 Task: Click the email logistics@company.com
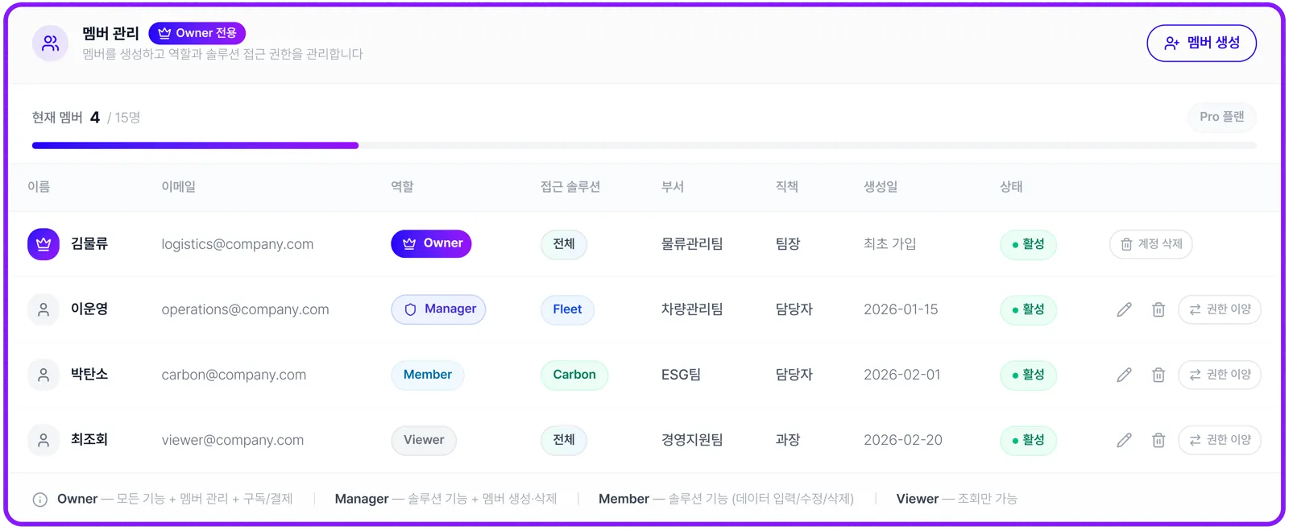click(238, 244)
